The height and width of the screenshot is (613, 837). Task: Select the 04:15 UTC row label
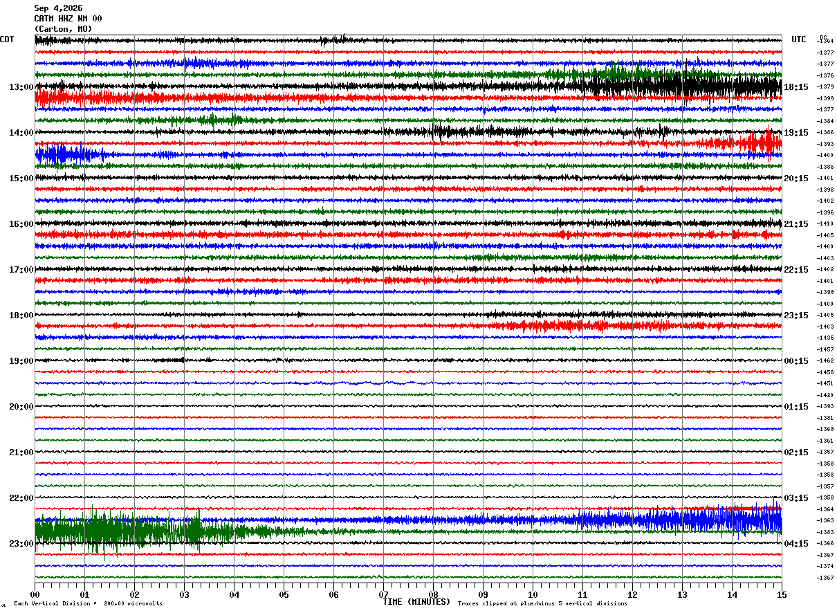(796, 544)
